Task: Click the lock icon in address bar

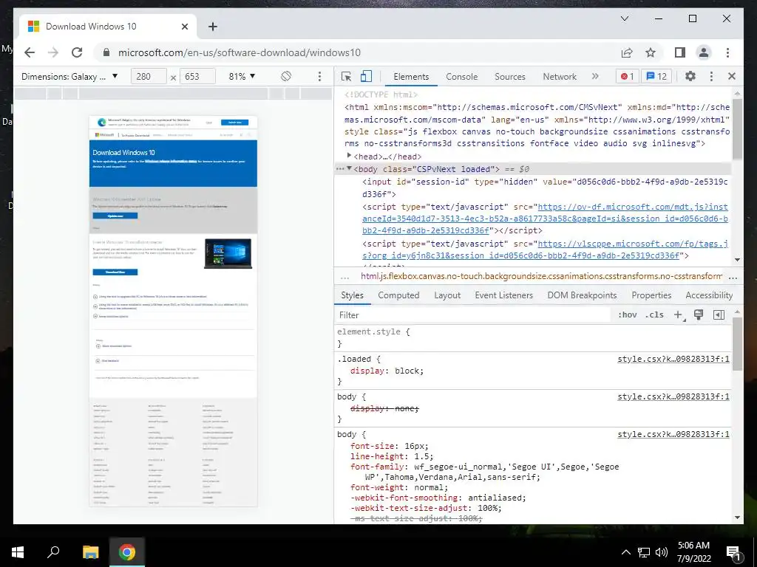Action: 106,52
